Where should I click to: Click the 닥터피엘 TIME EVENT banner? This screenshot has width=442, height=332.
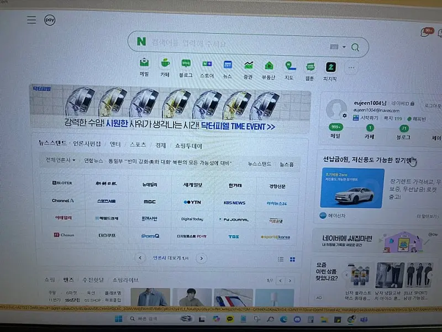pyautogui.click(x=170, y=108)
